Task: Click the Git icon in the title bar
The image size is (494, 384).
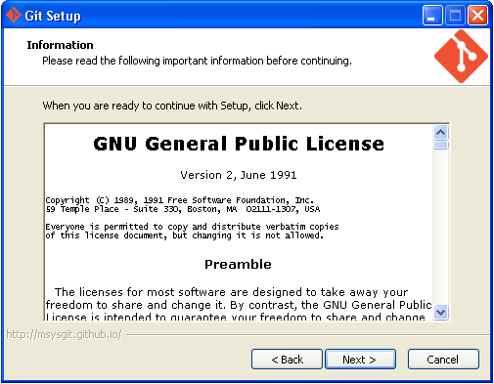Action: [x=14, y=15]
